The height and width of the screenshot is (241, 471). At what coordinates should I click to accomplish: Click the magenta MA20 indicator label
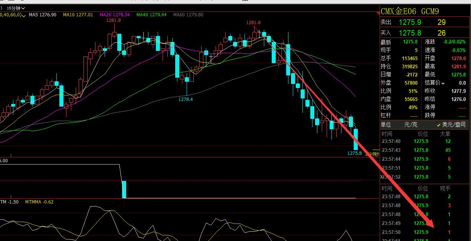(x=115, y=15)
